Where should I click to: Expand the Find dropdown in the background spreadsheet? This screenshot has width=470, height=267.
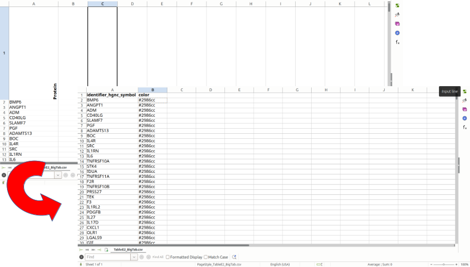coord(58,175)
